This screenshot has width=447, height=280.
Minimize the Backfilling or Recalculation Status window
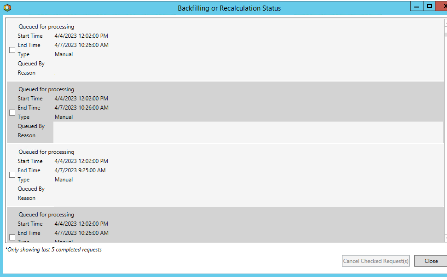coord(416,7)
